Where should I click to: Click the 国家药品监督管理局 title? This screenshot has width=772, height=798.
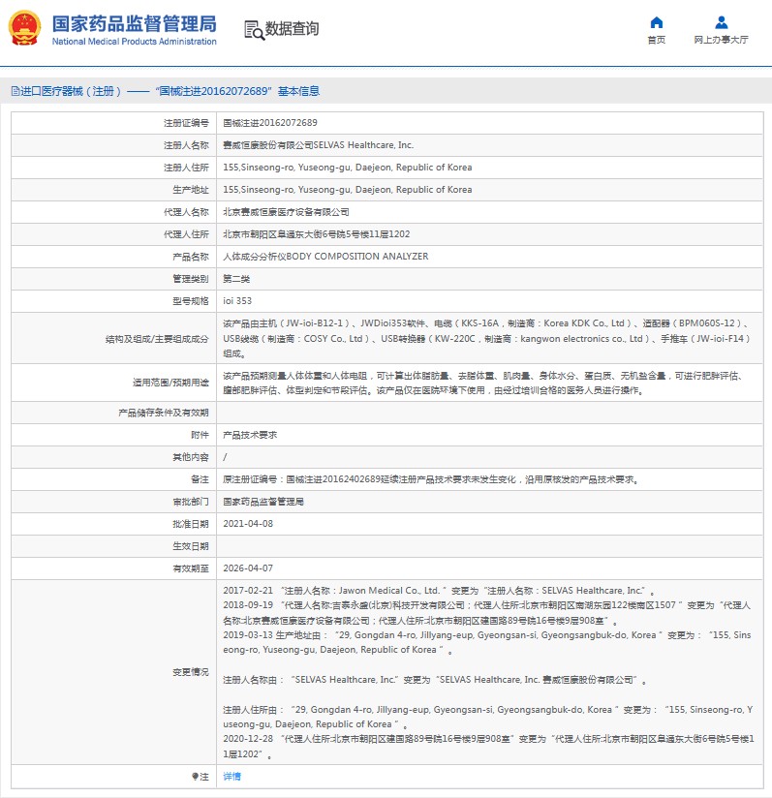(135, 23)
